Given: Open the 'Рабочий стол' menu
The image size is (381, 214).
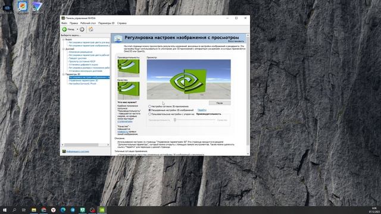Looking at the screenshot, I should click(x=88, y=23).
